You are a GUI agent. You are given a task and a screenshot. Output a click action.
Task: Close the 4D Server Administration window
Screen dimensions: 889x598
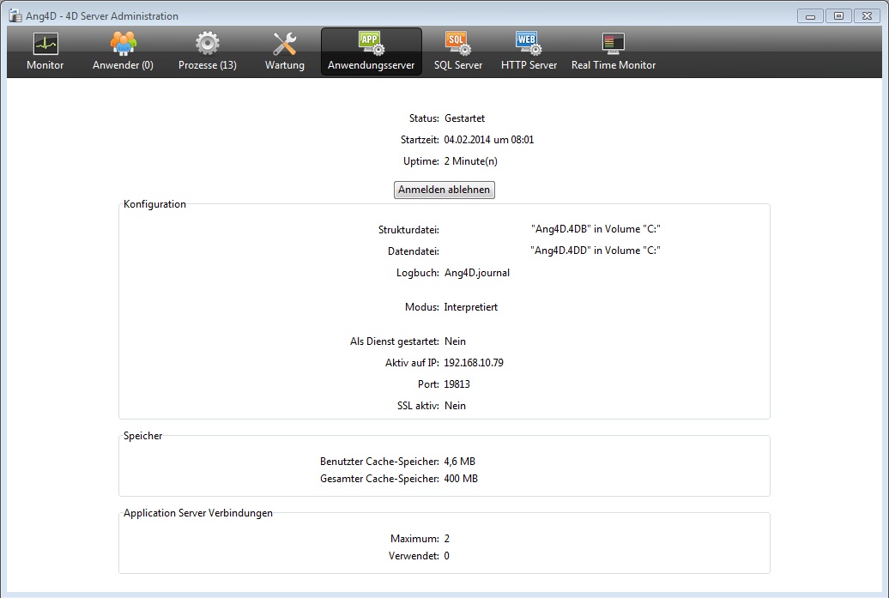click(x=867, y=16)
